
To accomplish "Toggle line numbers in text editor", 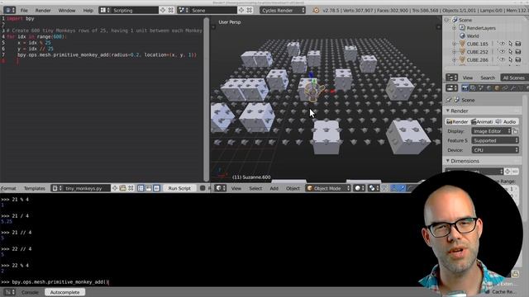I will point(141,188).
